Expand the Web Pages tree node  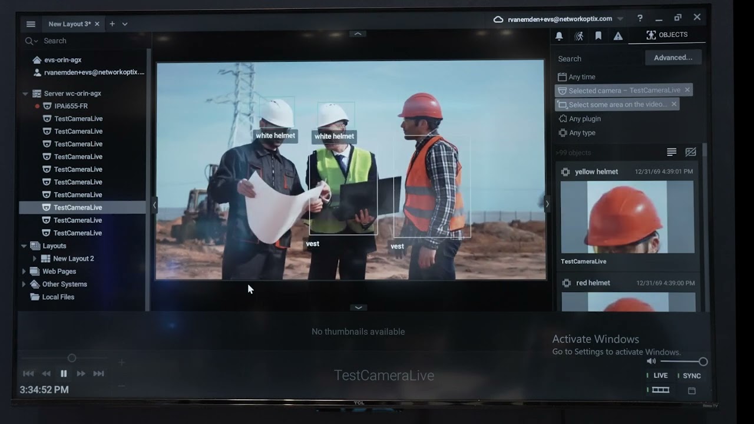pyautogui.click(x=24, y=271)
